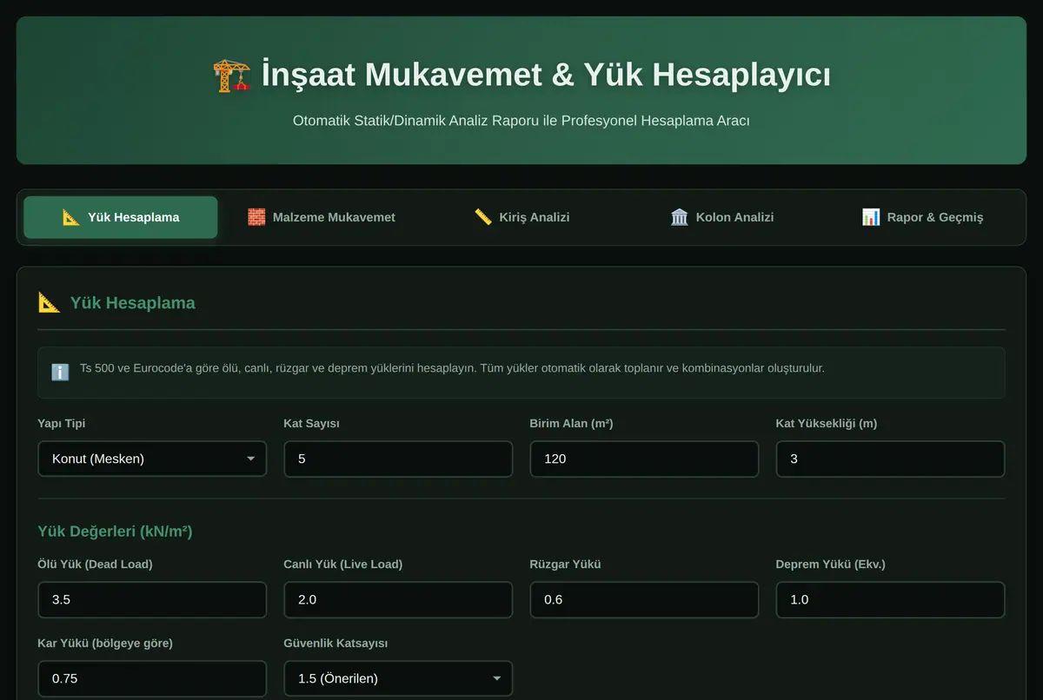Image resolution: width=1043 pixels, height=700 pixels.
Task: Click the 'Rüzgar Yükü' label
Action: point(565,565)
